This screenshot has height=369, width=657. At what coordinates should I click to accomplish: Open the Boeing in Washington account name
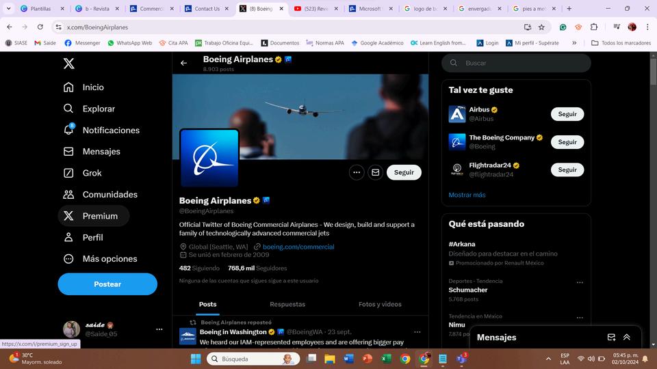tap(233, 332)
